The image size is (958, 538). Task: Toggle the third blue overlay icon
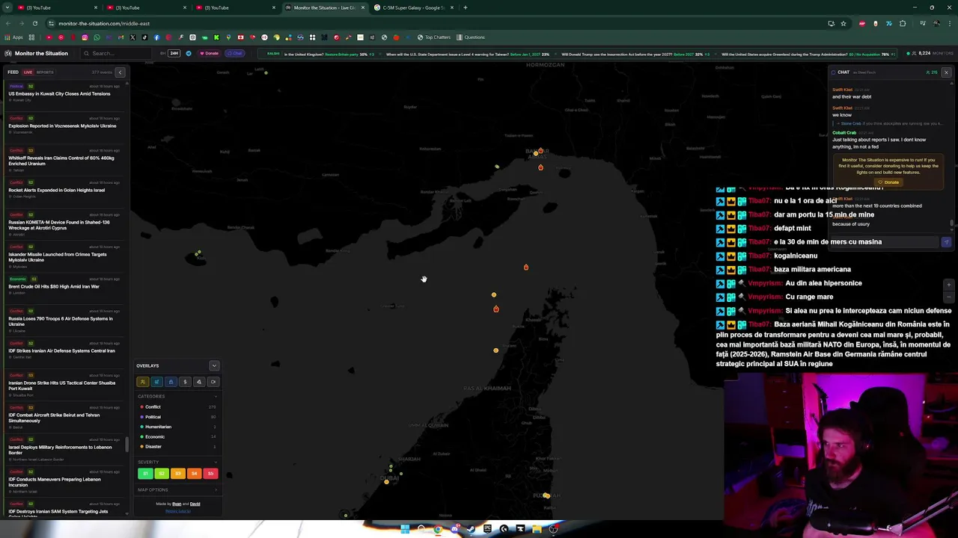pyautogui.click(x=171, y=382)
